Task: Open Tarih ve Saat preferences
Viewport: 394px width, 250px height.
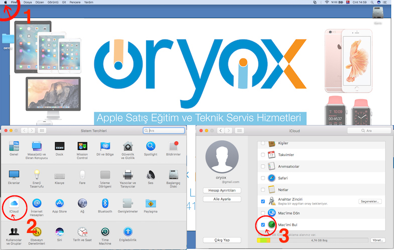Action: (x=82, y=234)
